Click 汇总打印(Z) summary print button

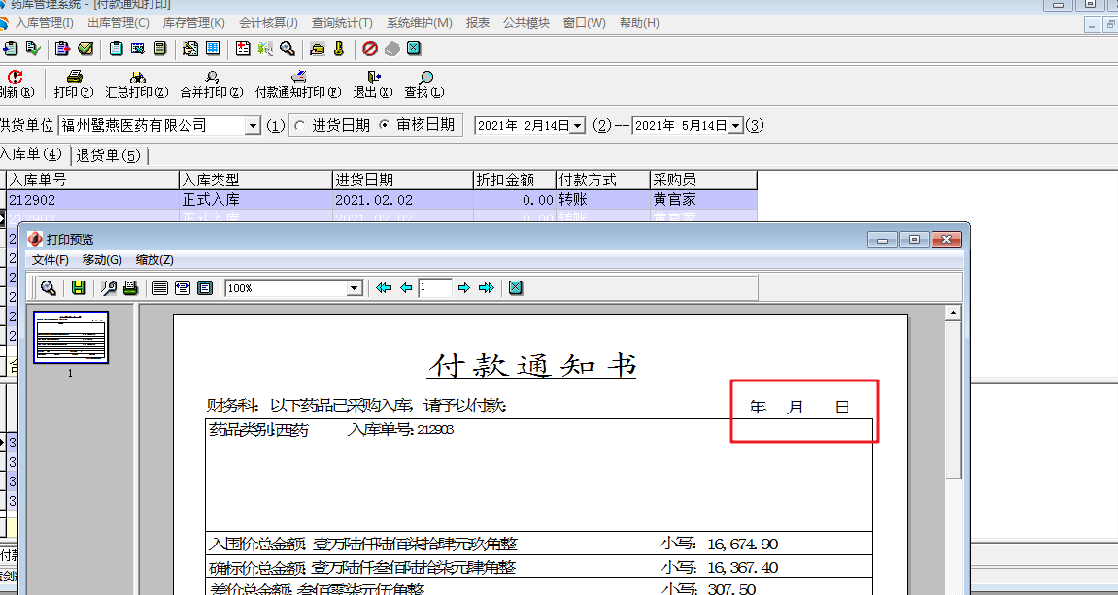[x=137, y=84]
